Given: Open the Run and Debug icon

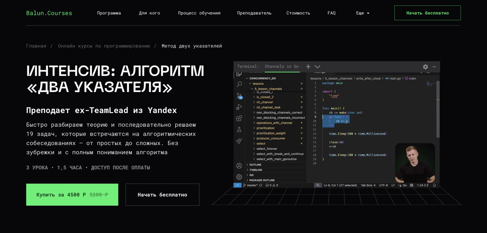Looking at the screenshot, I should [239, 107].
